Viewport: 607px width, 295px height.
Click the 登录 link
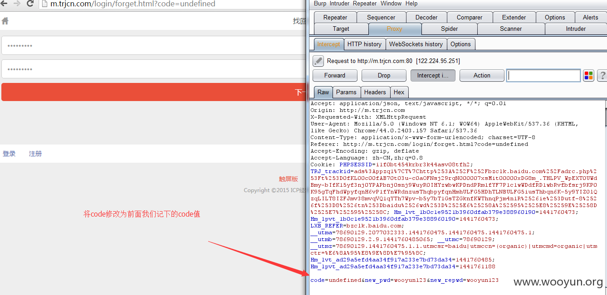point(9,154)
